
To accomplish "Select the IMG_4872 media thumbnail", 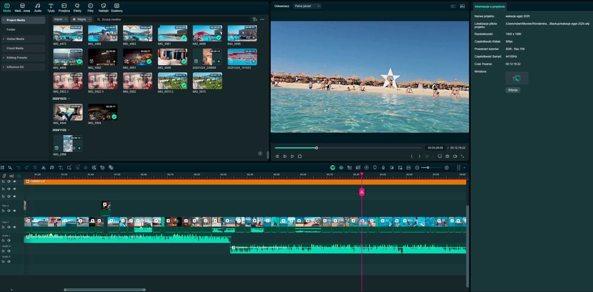I will coord(68,33).
